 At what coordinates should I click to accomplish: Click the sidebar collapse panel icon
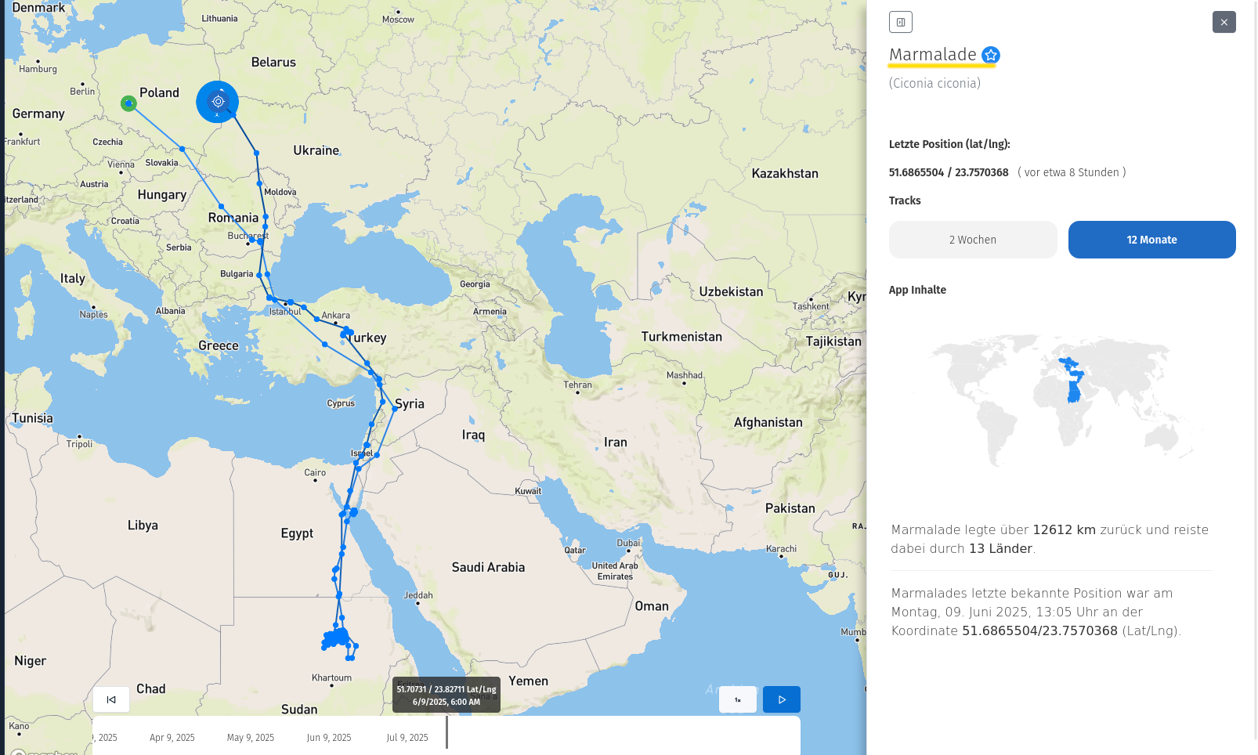[x=901, y=22]
